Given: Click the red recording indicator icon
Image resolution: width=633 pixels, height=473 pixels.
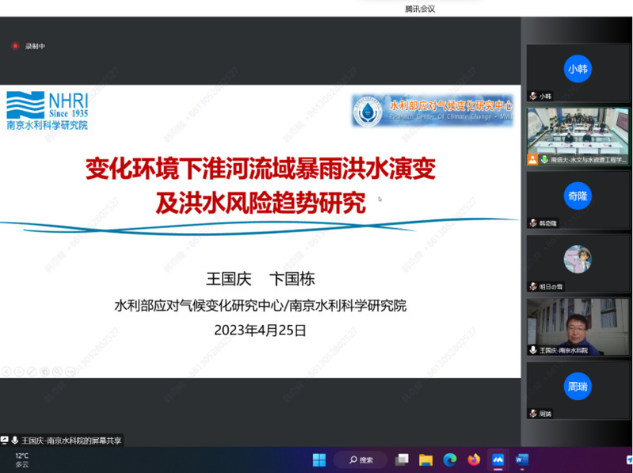Looking at the screenshot, I should 15,46.
